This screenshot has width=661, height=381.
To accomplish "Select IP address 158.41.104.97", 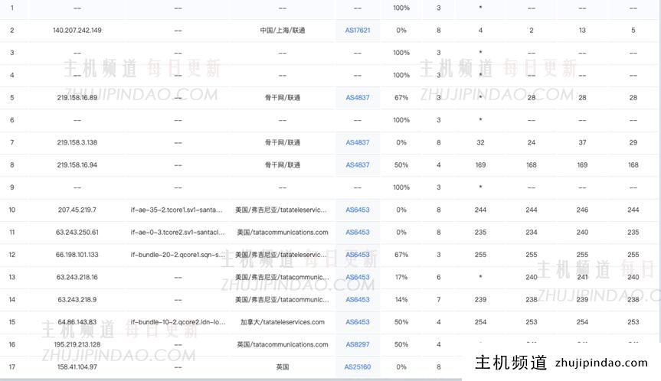I will tap(77, 367).
